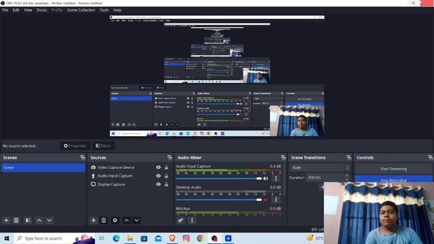Add a new source with plus icon
This screenshot has height=244, width=434.
click(x=94, y=220)
